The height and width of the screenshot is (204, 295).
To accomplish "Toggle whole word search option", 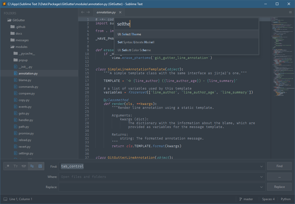I will point(24,166).
